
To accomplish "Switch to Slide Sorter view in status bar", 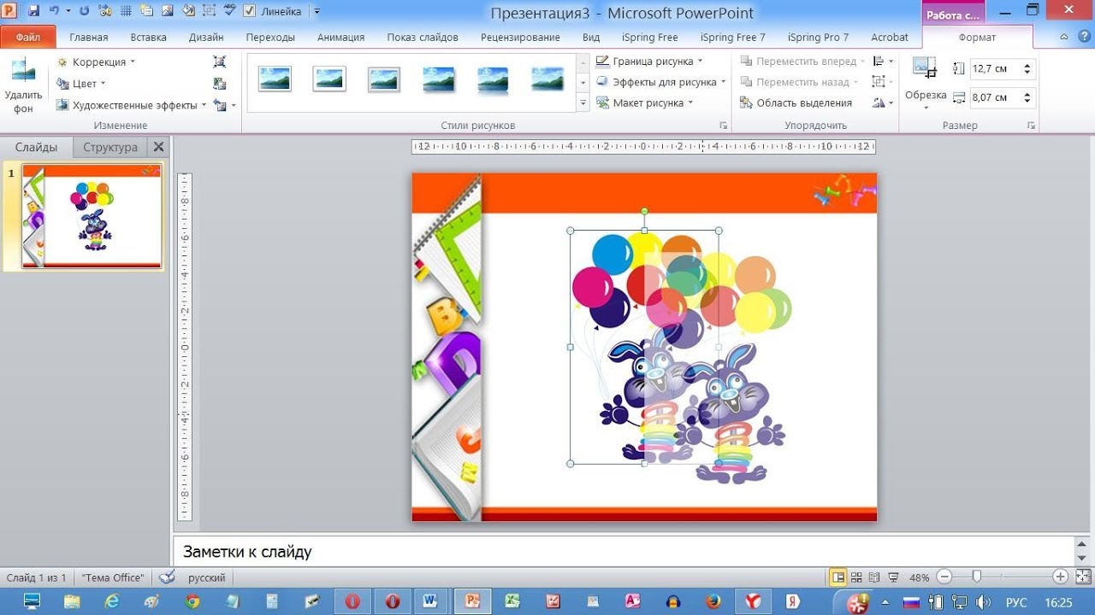I will tap(857, 577).
